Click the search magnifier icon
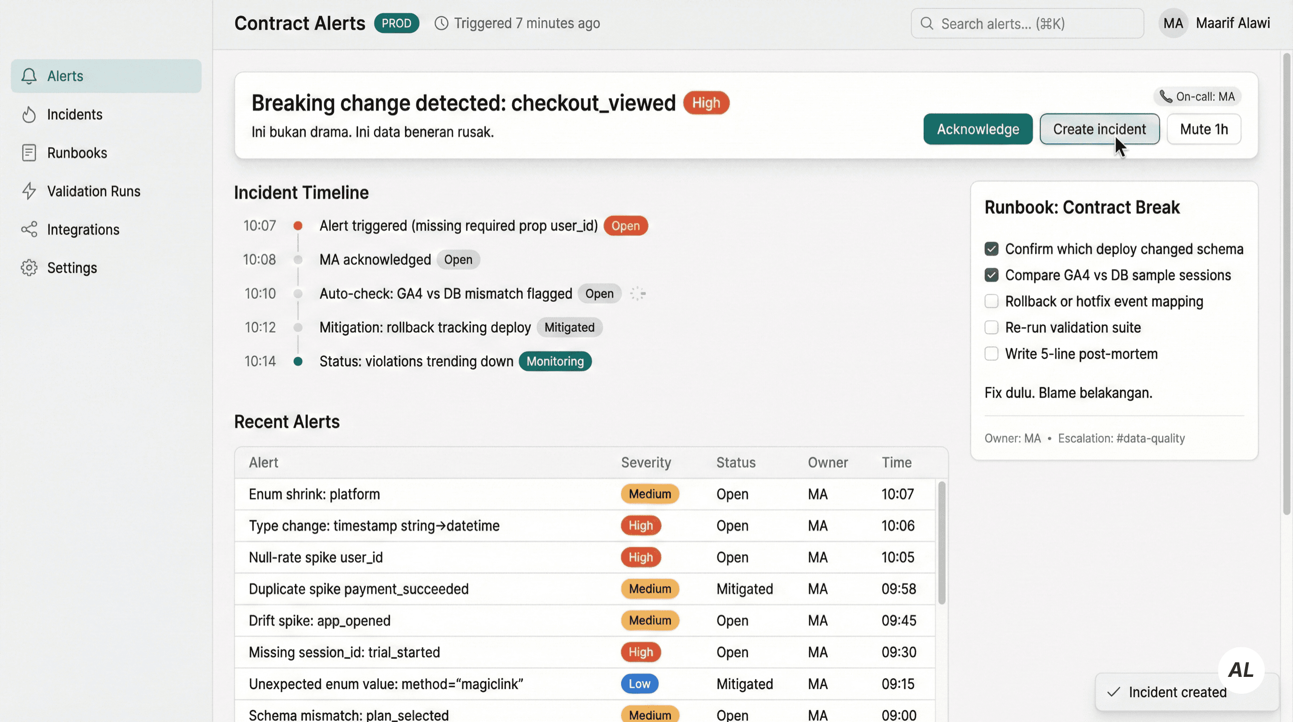The image size is (1293, 722). pyautogui.click(x=927, y=24)
